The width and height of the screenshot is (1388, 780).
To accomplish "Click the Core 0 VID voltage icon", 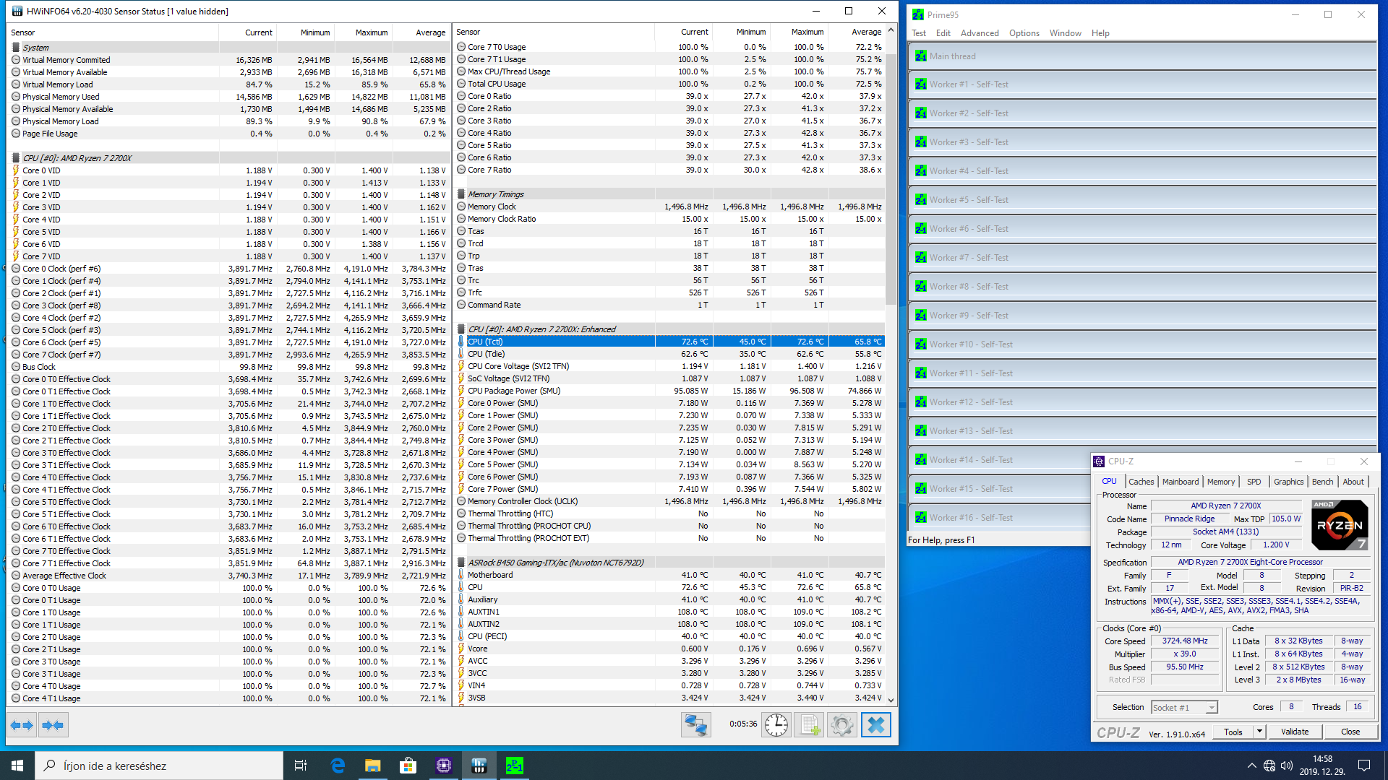I will pos(16,170).
